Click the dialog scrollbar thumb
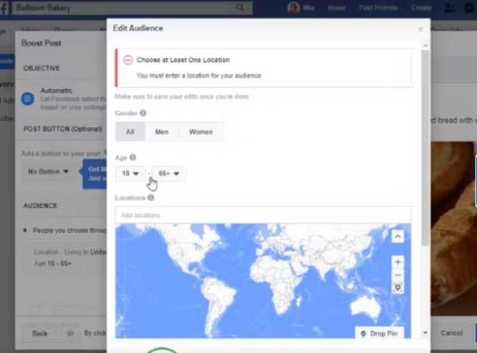 point(425,148)
